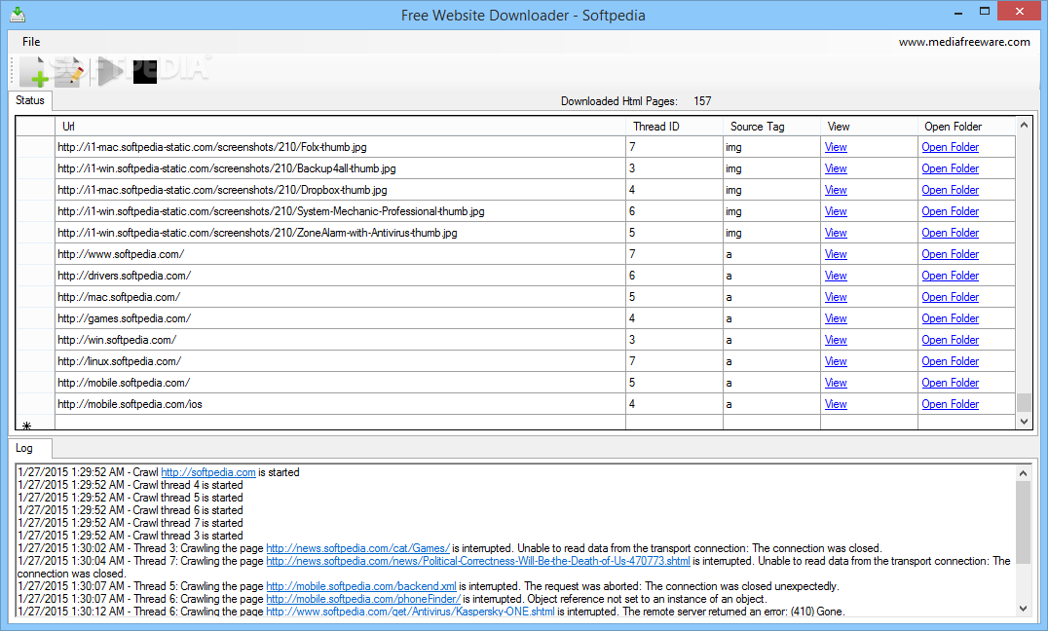View the System-Mechanic-Professional-thumb.jpg entry
The height and width of the screenshot is (631, 1048).
836,211
